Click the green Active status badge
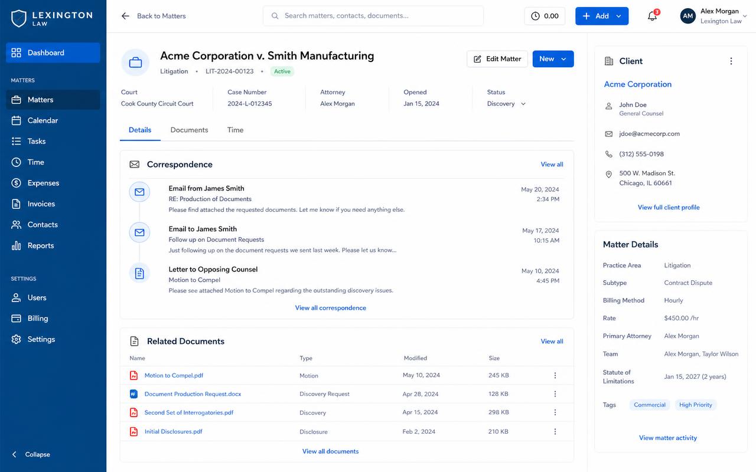The width and height of the screenshot is (756, 472). 282,71
